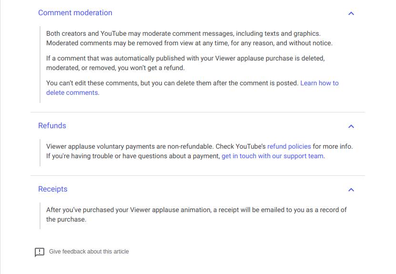Click the feedback speech-bubble icon
Viewport: 396px width, 274px height.
tap(40, 252)
